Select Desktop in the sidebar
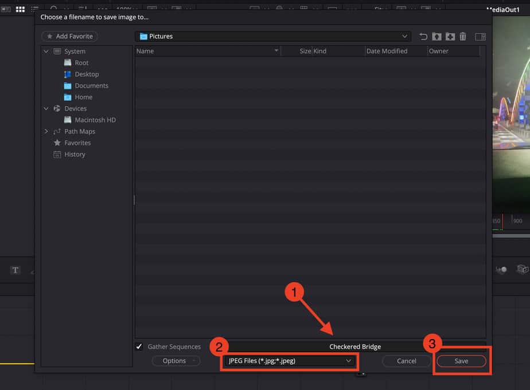The height and width of the screenshot is (390, 530). point(87,74)
